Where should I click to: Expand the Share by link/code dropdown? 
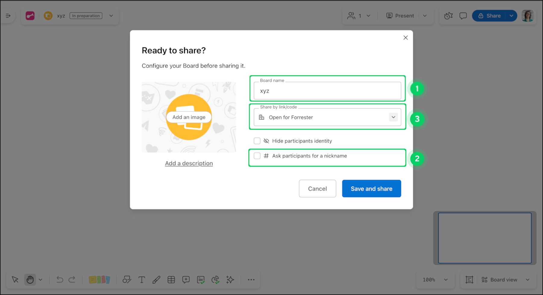pos(393,117)
